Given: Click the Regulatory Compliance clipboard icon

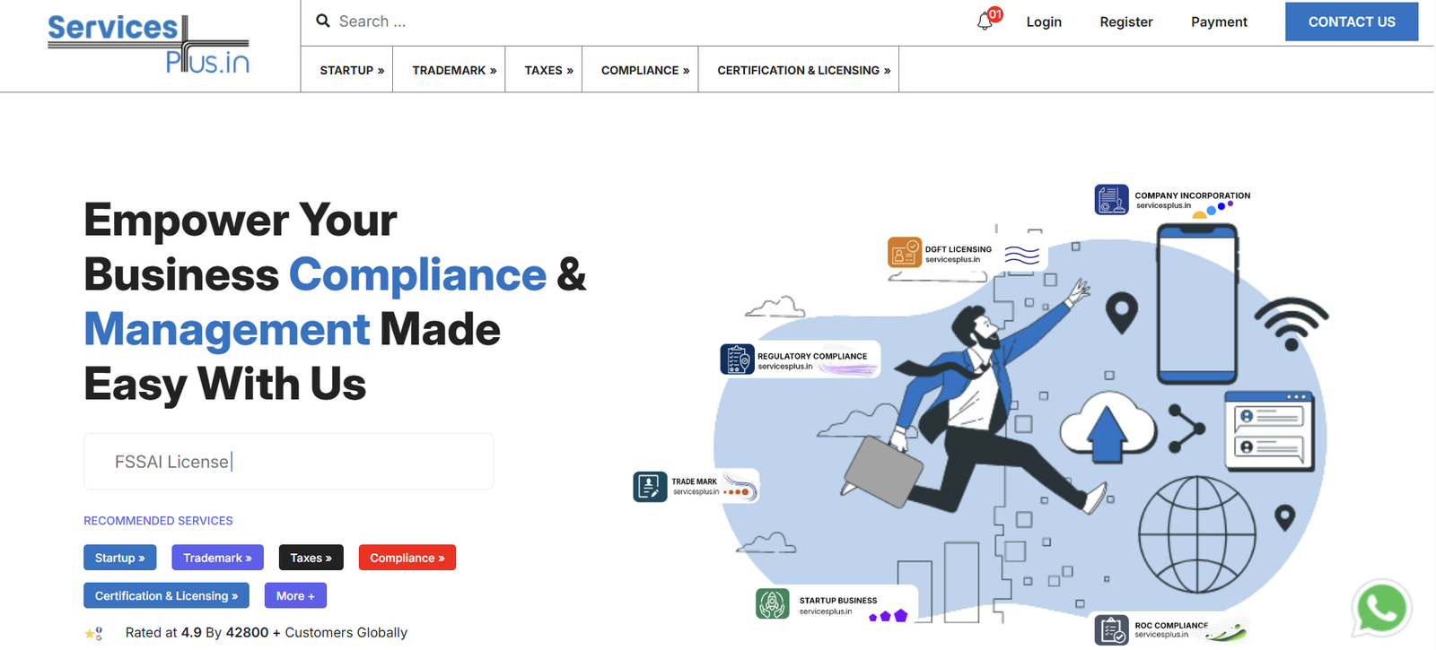Looking at the screenshot, I should tap(737, 360).
